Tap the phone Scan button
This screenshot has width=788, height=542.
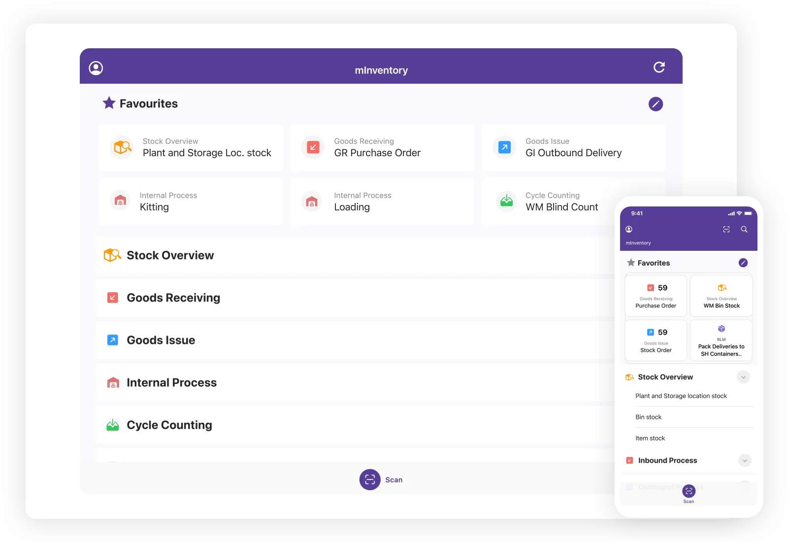(689, 491)
